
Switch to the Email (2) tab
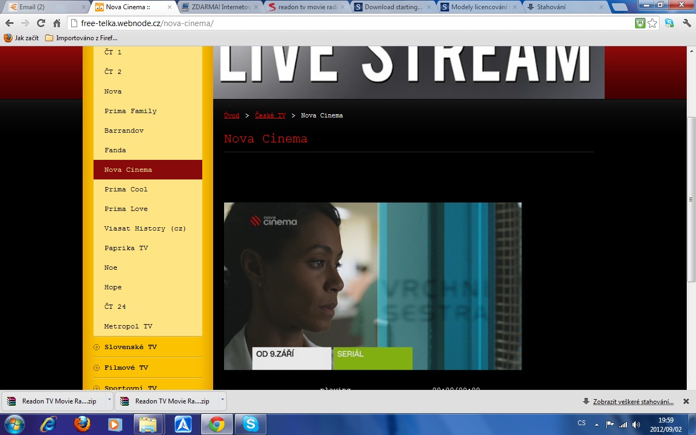click(x=46, y=7)
